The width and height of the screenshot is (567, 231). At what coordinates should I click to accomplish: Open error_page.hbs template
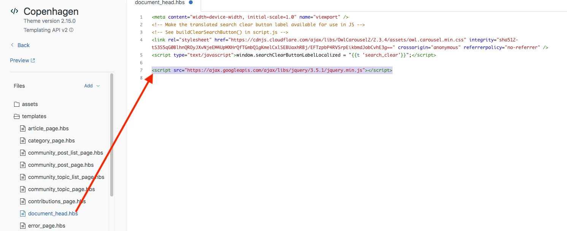coord(47,226)
